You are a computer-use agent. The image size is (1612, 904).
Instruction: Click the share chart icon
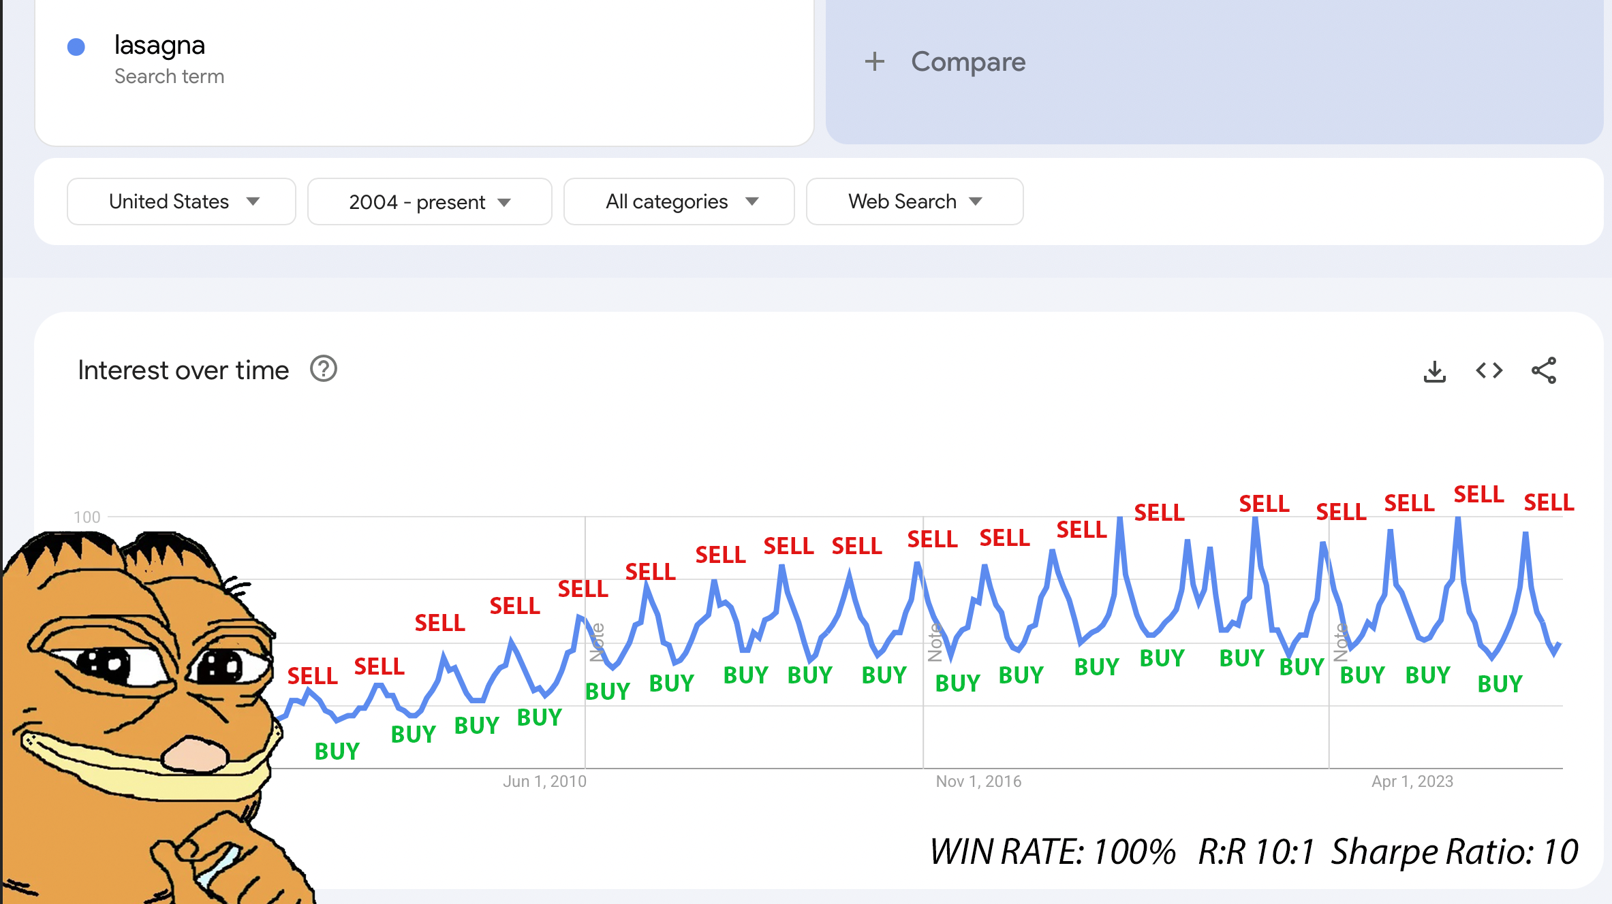[1543, 370]
